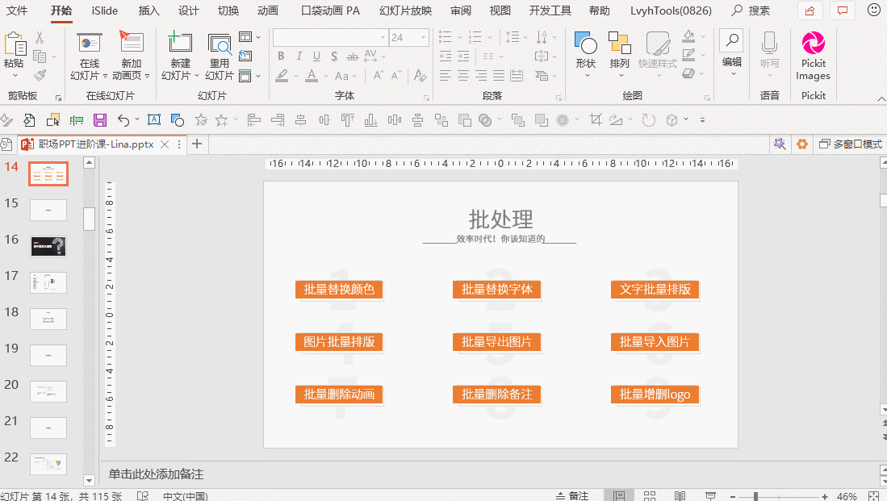Open Change Case Aa dropdown

(x=345, y=75)
